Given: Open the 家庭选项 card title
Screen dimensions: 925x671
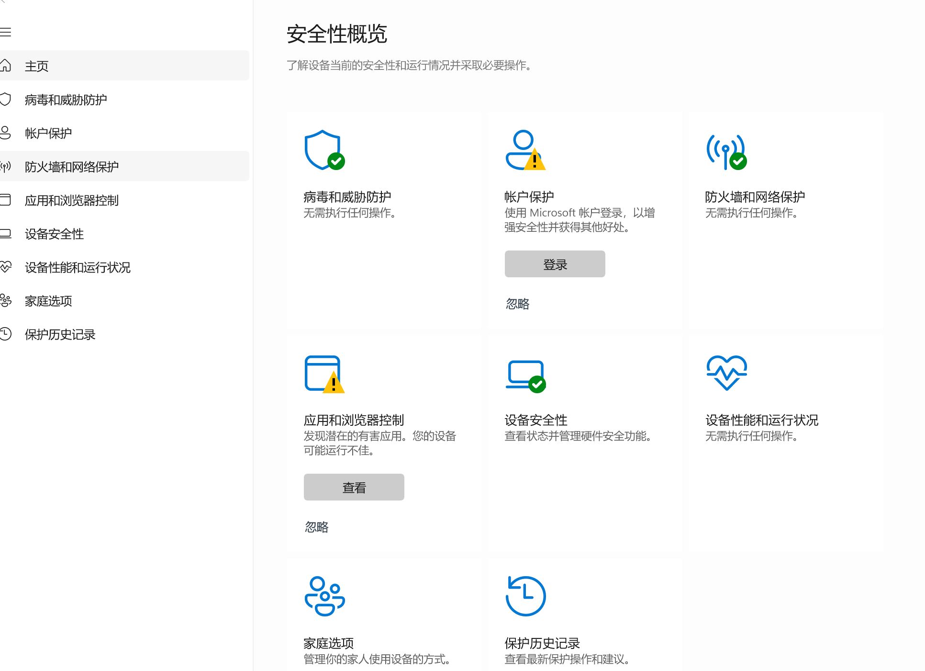Looking at the screenshot, I should click(x=329, y=643).
